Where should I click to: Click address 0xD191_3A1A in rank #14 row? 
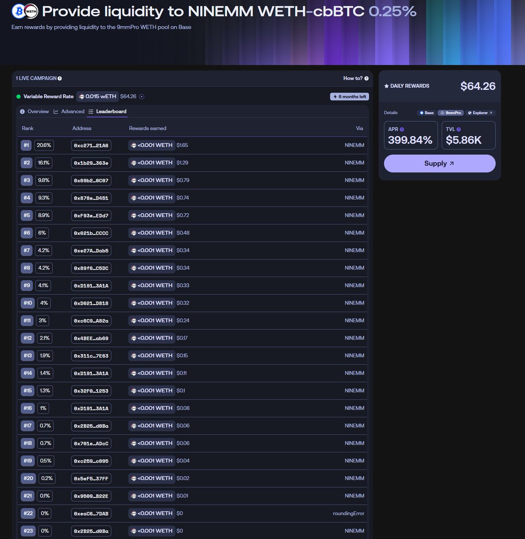[x=91, y=373]
